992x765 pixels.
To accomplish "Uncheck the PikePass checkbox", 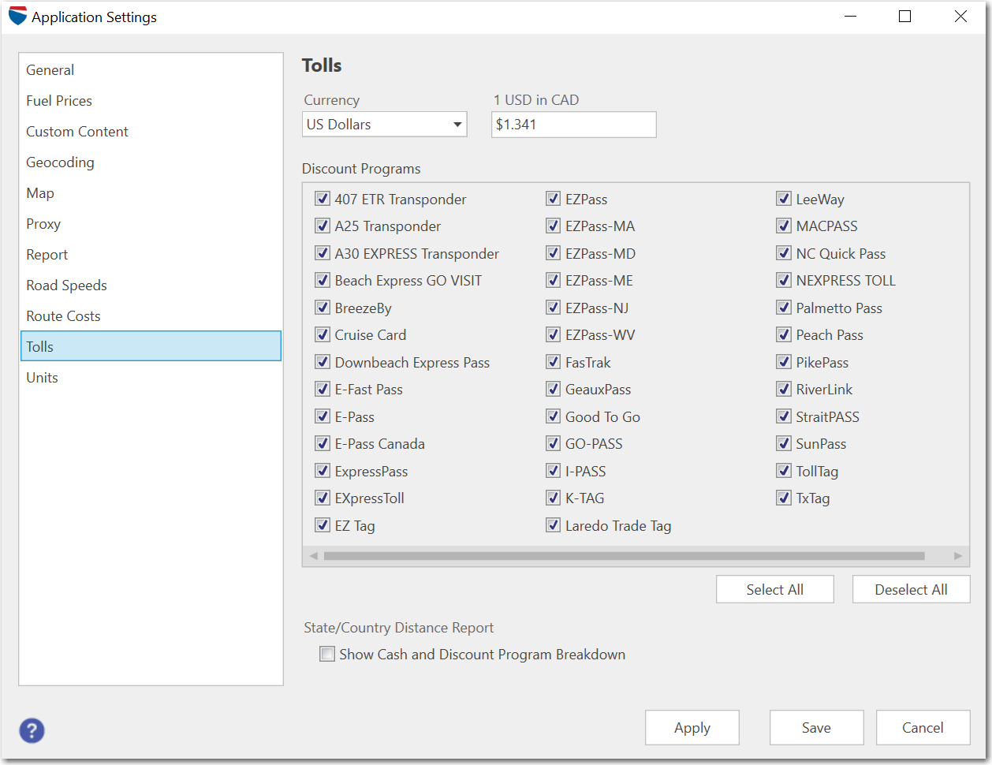I will coord(784,362).
